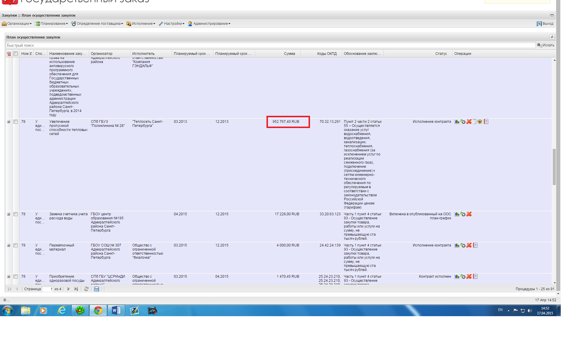Screen dimensions: 561x350
Task: Clear filters using the funnel icon in table header
Action: [9, 54]
